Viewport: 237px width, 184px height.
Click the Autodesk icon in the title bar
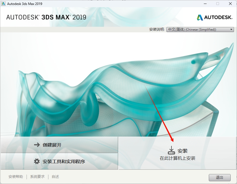[4, 4]
